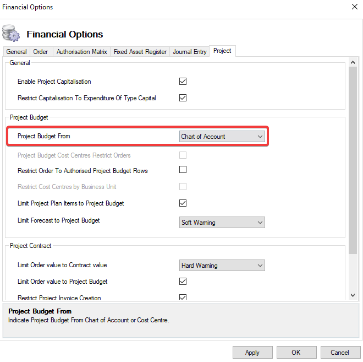
Task: Confirm settings with the OK button
Action: point(296,353)
